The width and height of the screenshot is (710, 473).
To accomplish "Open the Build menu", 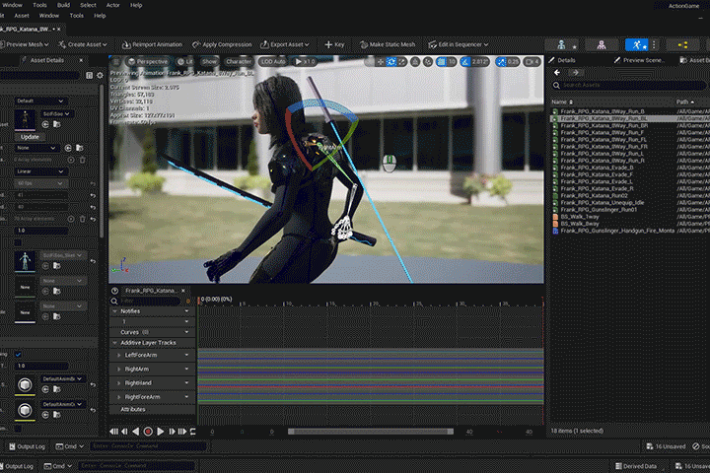I will click(x=63, y=5).
